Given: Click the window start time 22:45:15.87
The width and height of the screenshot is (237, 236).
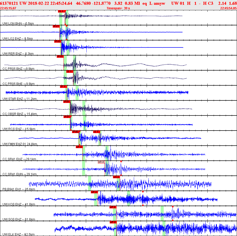Looking at the screenshot, I should 8,8.
